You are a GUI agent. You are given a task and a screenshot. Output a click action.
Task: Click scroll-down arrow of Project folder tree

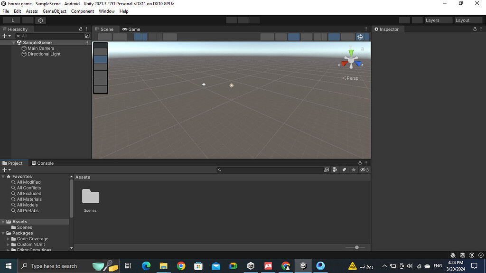(x=71, y=248)
